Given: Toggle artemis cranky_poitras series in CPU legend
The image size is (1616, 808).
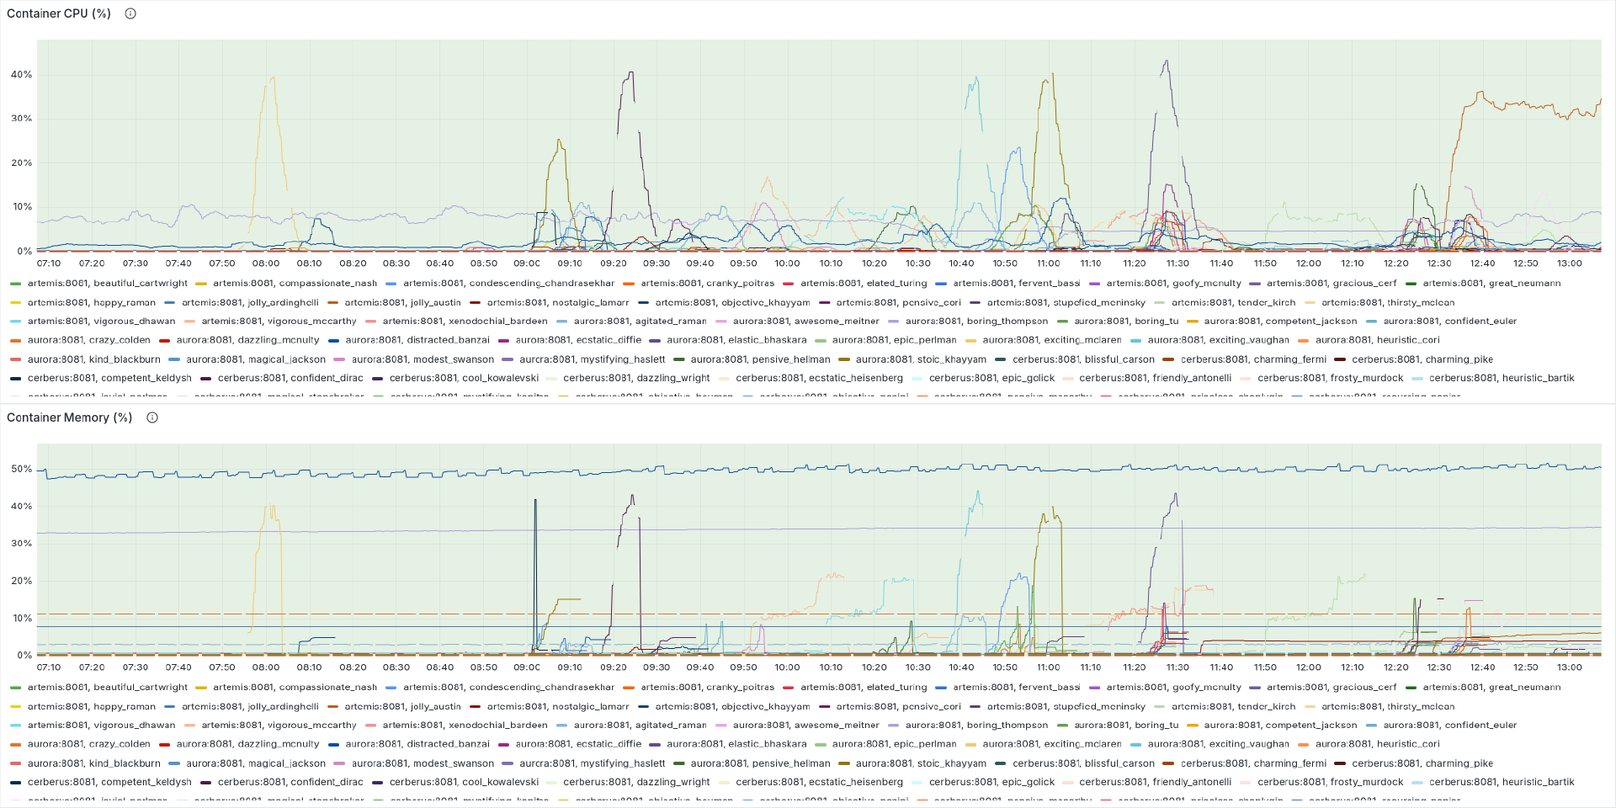Looking at the screenshot, I should (707, 284).
